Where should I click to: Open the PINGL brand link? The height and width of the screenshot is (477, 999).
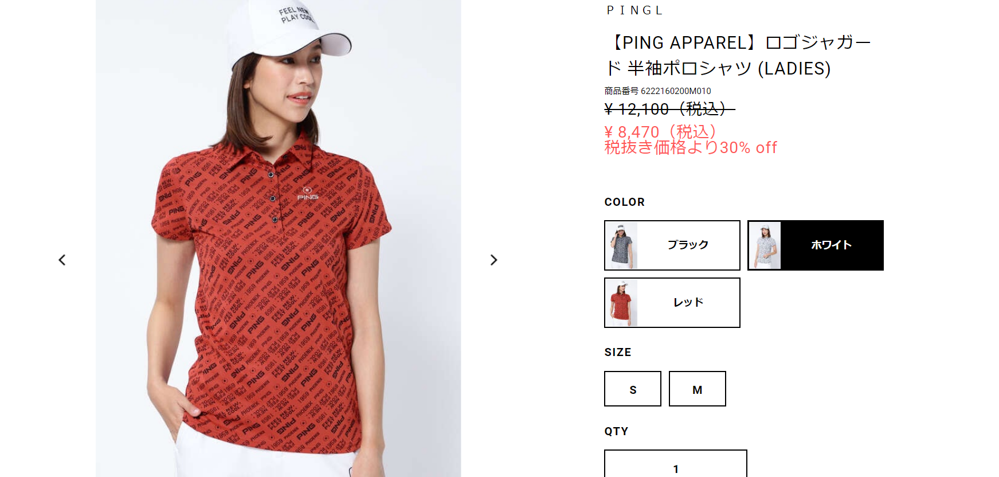(634, 10)
